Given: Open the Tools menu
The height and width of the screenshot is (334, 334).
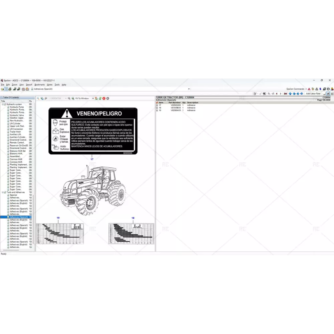Looking at the screenshot, I should (x=57, y=85).
